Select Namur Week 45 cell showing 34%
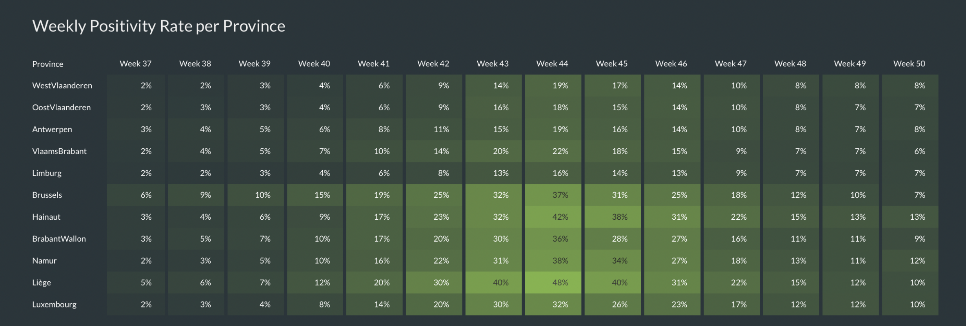This screenshot has height=326, width=966. click(x=613, y=260)
